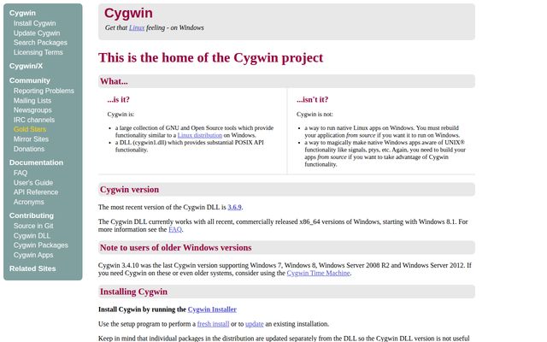This screenshot has width=547, height=342.
Task: Open the Gold Stars page
Action: point(30,129)
